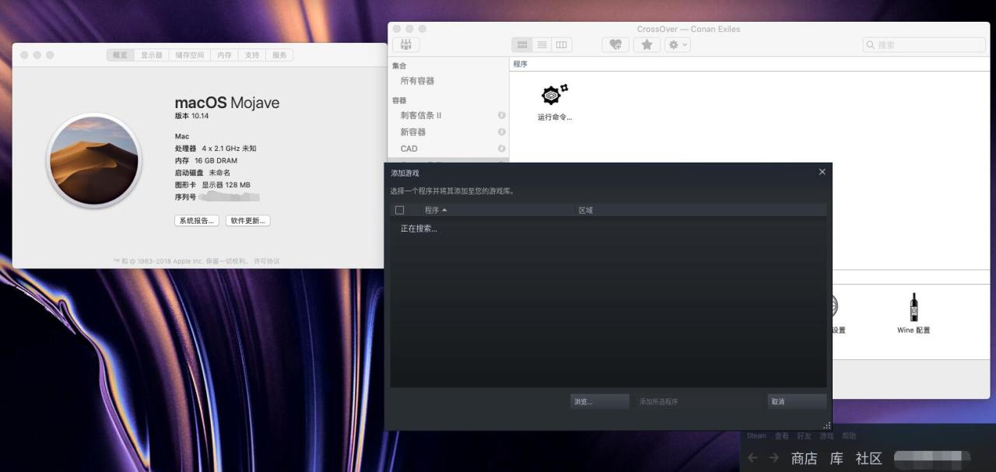
Task: Toggle the select-all checkbox in 添加游戏 dialog
Action: 399,210
